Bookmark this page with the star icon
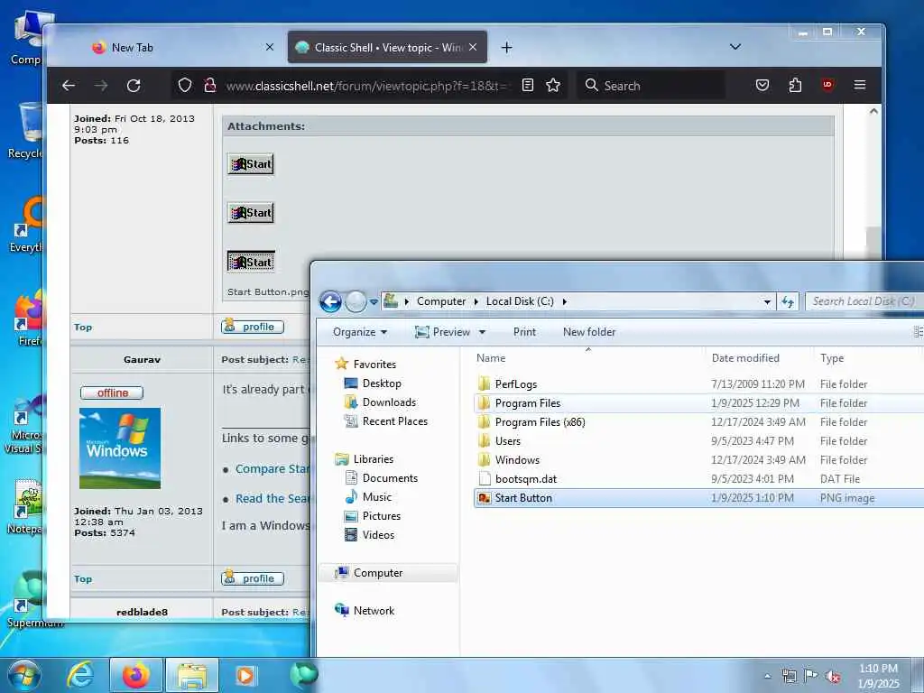 (x=553, y=86)
